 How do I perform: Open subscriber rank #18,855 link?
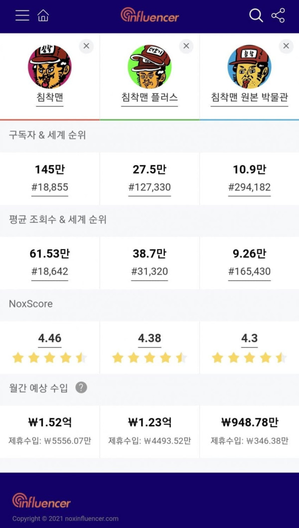[50, 187]
